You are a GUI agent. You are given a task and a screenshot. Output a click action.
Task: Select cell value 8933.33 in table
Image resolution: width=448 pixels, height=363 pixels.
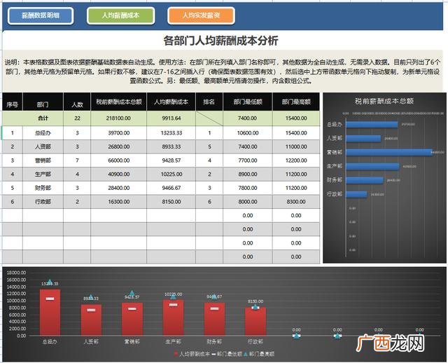click(x=171, y=146)
